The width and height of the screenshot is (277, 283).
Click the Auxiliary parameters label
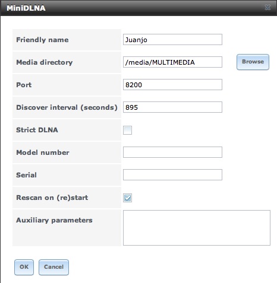(x=54, y=220)
